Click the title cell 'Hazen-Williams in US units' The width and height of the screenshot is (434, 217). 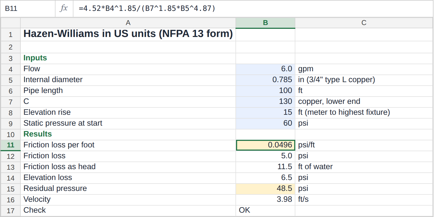click(x=128, y=35)
